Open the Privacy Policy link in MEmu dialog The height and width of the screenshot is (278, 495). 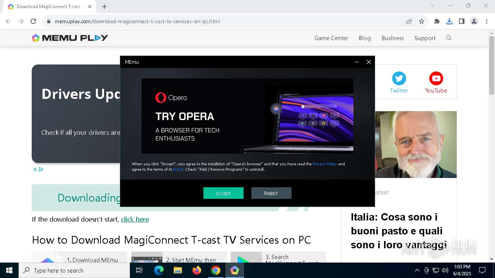[x=324, y=164]
